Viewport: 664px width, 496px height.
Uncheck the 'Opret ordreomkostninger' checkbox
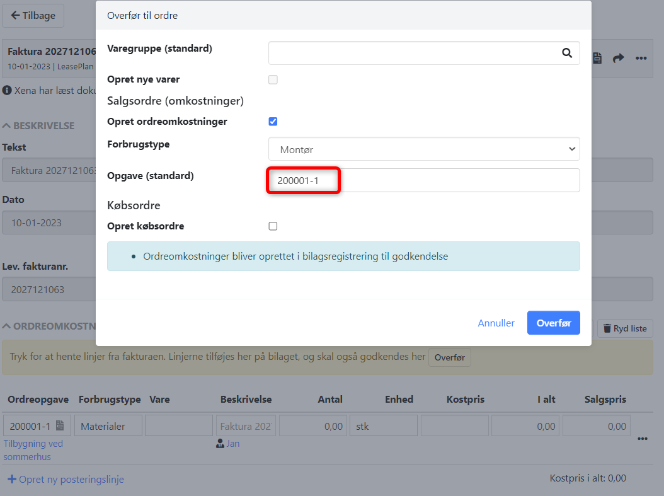pyautogui.click(x=273, y=122)
